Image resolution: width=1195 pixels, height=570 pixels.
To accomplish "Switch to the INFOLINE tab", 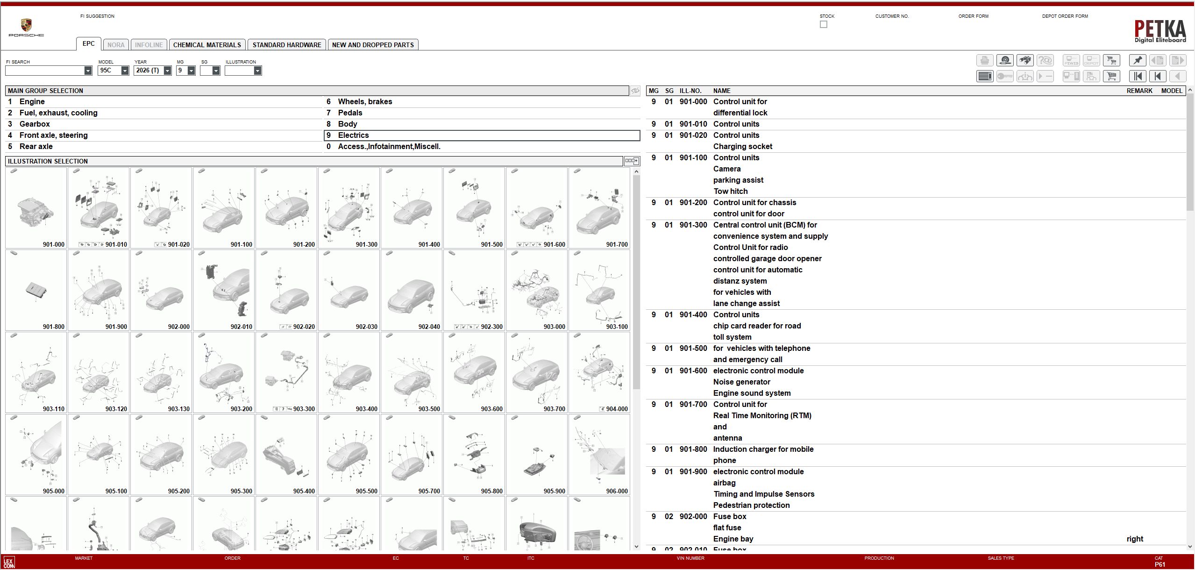I will pos(149,45).
